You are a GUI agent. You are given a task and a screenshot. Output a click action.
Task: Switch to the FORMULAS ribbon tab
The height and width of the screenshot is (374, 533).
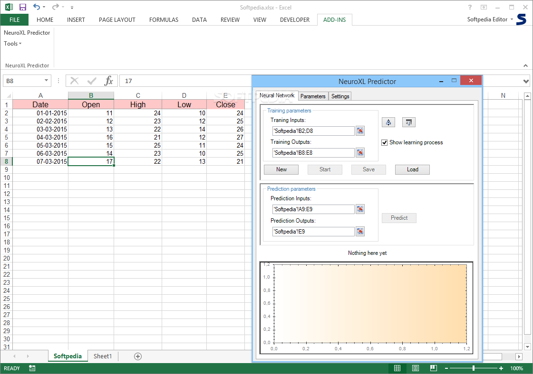[164, 19]
